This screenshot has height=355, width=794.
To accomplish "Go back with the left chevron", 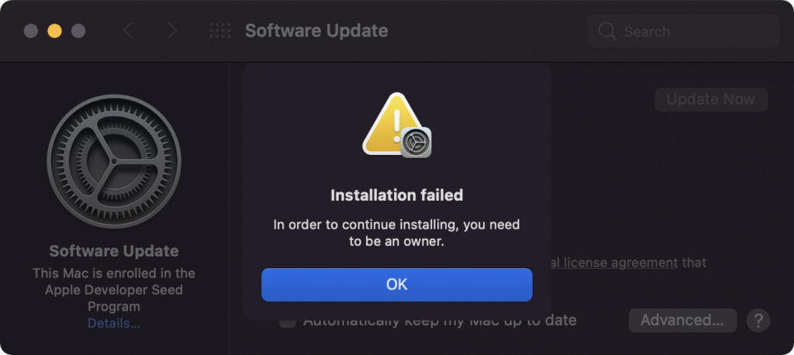I will coord(129,31).
